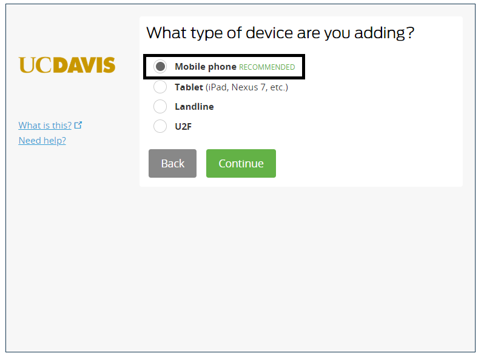Viewport: 481px width, 356px height.
Task: Click the "Landline" option label
Action: pos(194,107)
